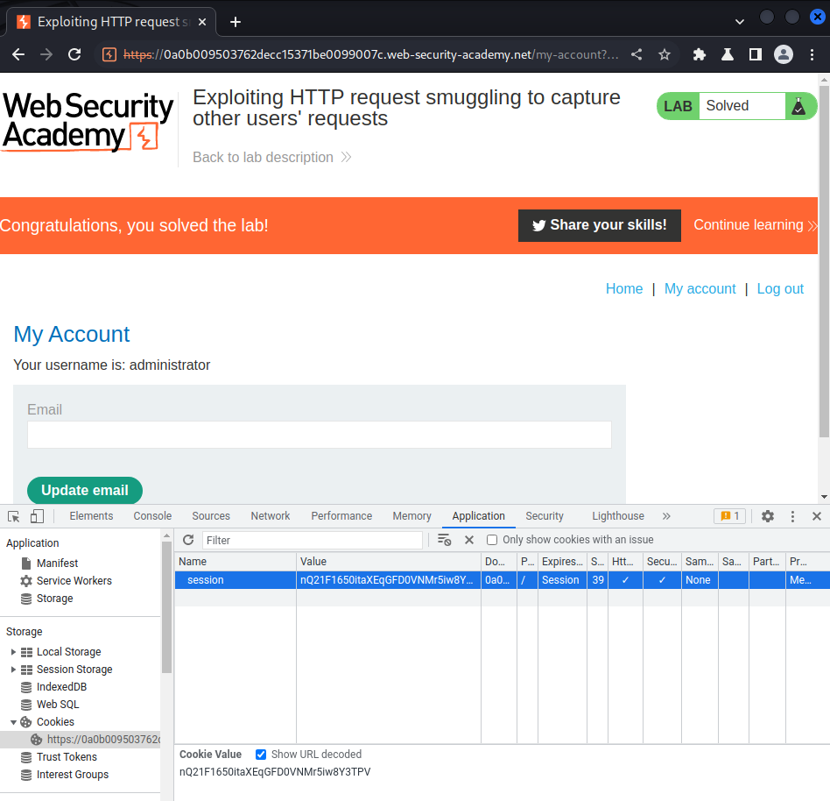830x801 pixels.
Task: Switch to the Sources tab
Action: [x=211, y=516]
